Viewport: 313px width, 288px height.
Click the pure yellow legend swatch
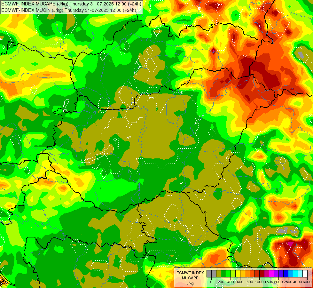click(x=238, y=274)
